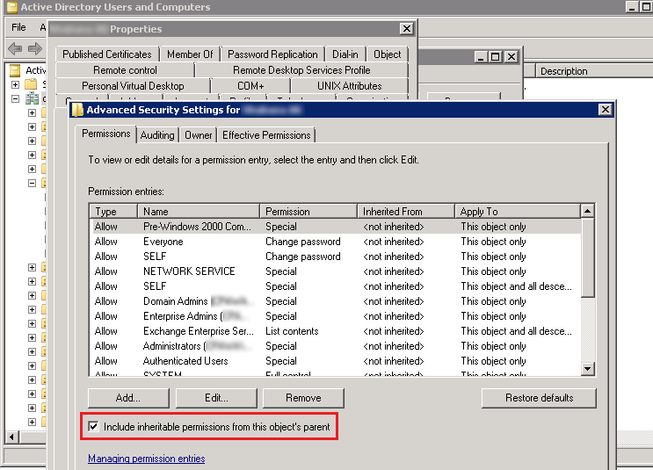Select the SELF Change password entry
653x470 pixels.
click(335, 257)
